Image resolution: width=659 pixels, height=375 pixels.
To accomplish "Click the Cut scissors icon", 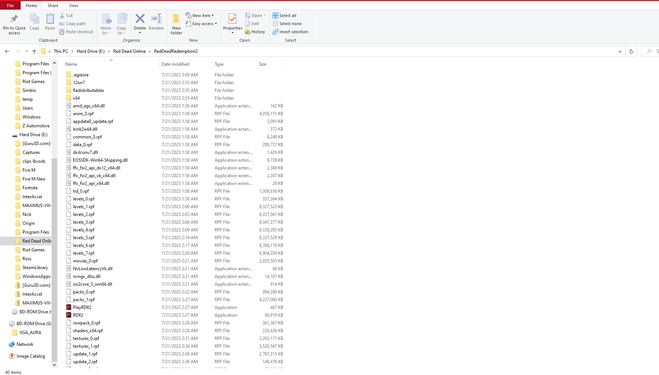I will [62, 16].
